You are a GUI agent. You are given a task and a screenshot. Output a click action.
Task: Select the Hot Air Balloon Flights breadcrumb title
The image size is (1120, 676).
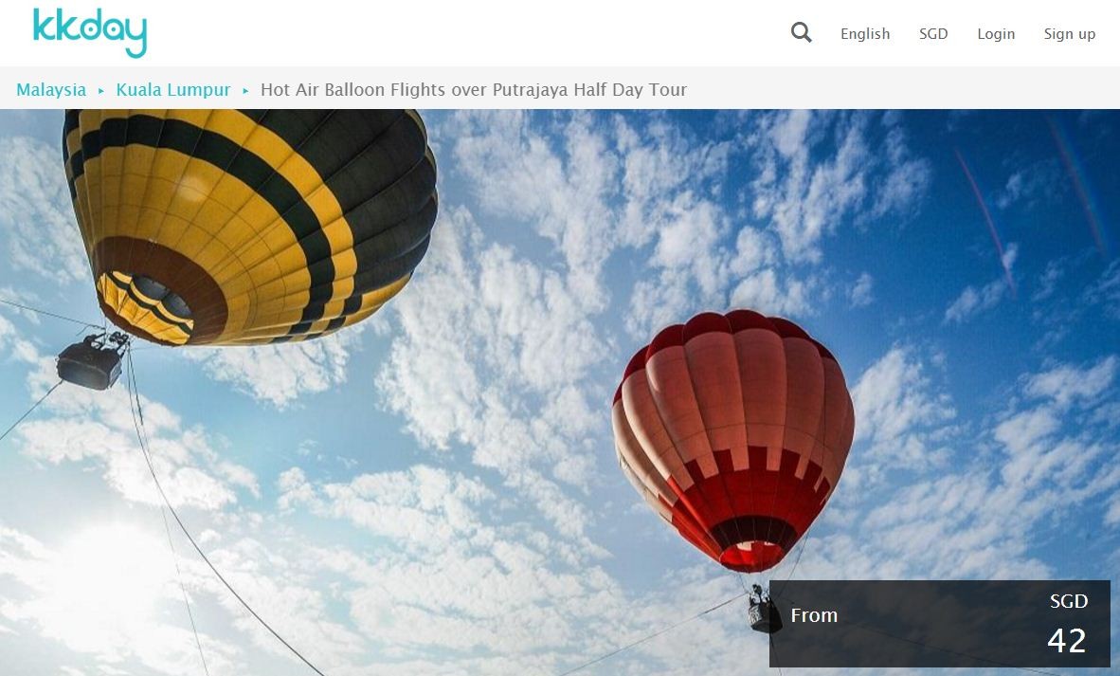tap(474, 89)
